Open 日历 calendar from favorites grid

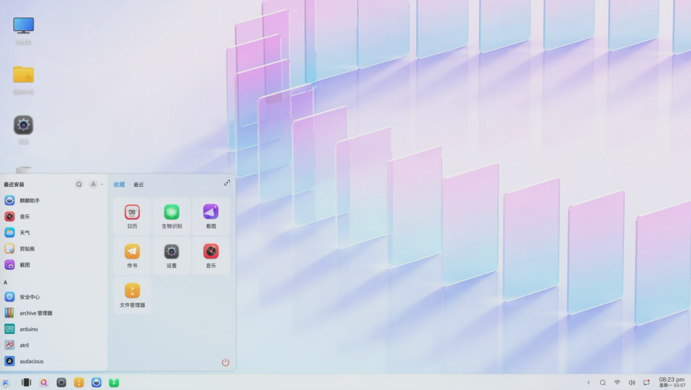tap(132, 213)
